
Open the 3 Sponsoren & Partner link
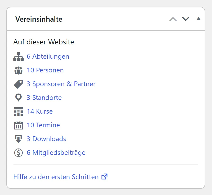click(x=61, y=84)
